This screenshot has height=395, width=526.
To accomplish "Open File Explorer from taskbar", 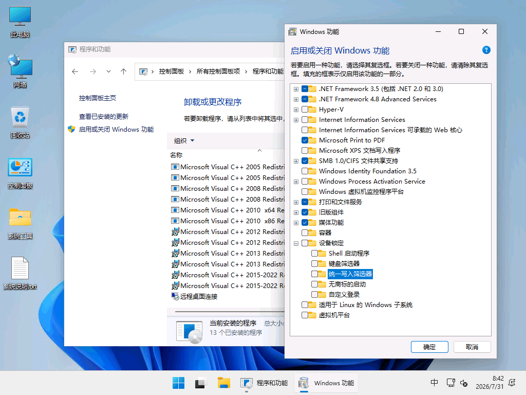I will pos(223,383).
